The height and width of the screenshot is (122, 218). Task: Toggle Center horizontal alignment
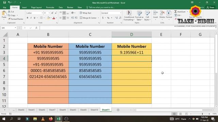tap(64, 18)
